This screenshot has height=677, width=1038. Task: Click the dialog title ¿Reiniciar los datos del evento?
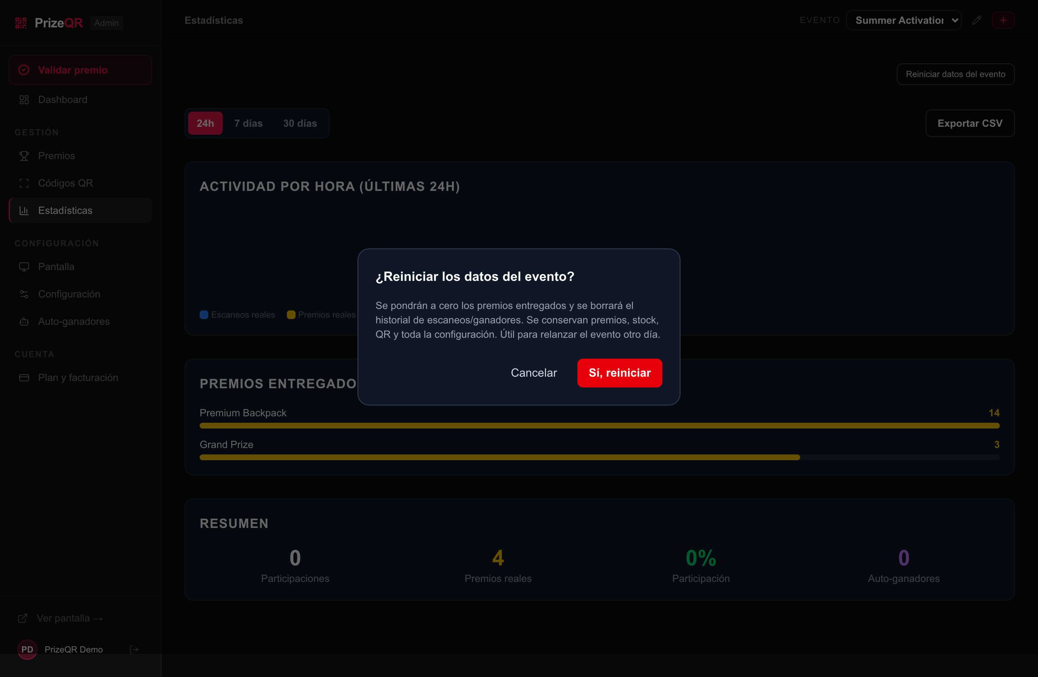pyautogui.click(x=475, y=277)
